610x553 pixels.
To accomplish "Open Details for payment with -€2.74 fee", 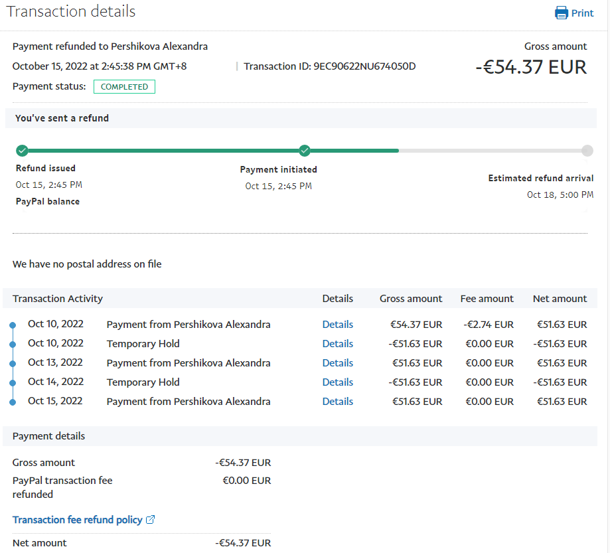I will pos(337,325).
